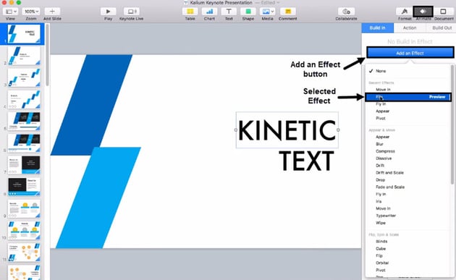Switch to the Build In tab

click(378, 28)
